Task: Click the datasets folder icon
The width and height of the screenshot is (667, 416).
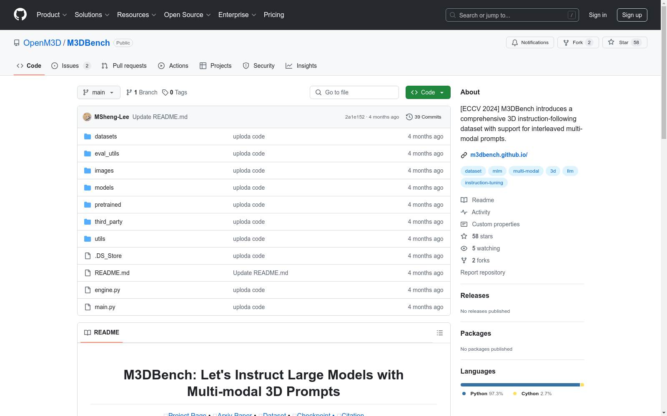Action: [x=88, y=136]
